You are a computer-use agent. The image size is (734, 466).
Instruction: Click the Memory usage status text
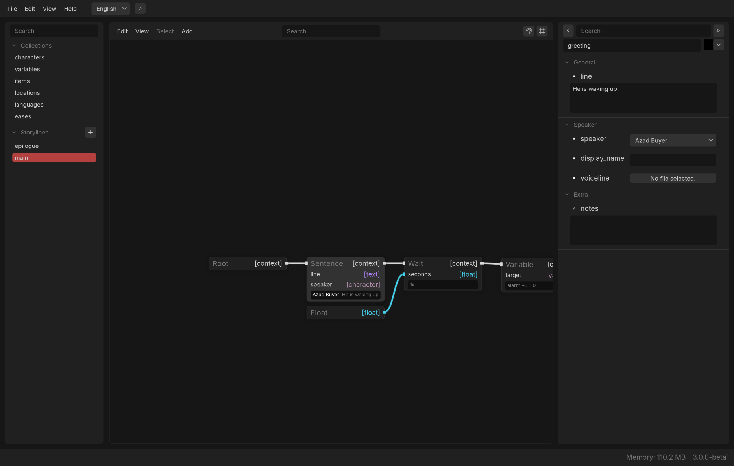coord(656,457)
